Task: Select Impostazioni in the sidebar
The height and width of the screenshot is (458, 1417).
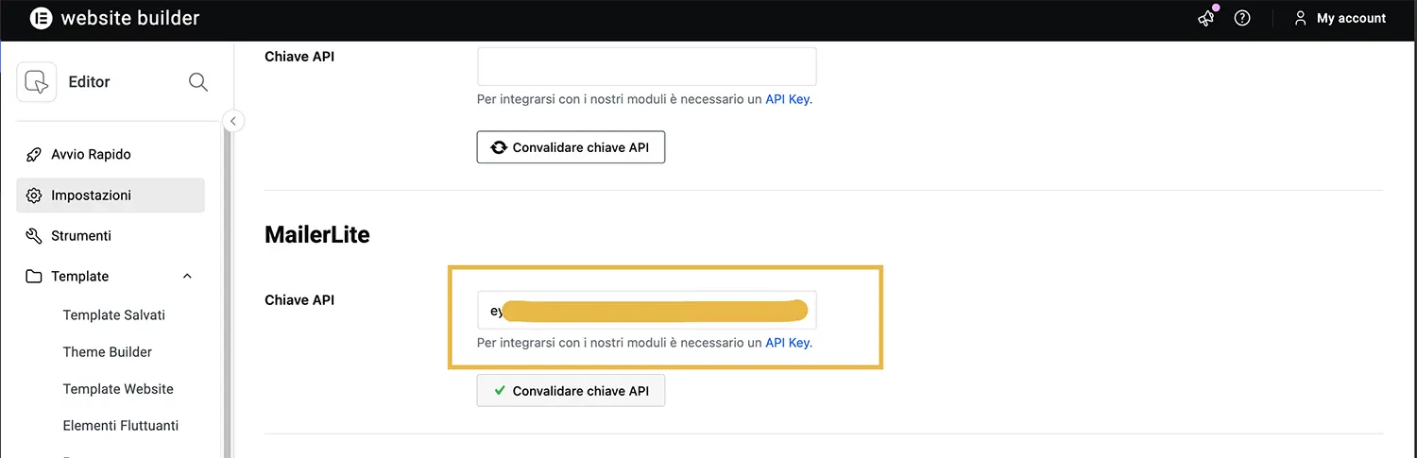Action: pyautogui.click(x=111, y=195)
